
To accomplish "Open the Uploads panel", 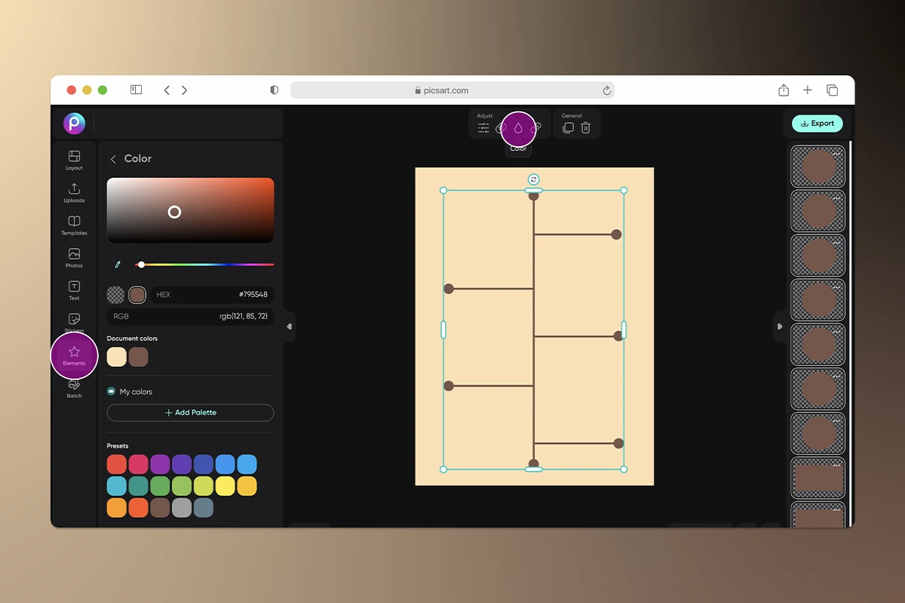I will [x=74, y=192].
